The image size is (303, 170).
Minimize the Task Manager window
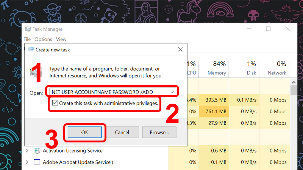click(249, 29)
